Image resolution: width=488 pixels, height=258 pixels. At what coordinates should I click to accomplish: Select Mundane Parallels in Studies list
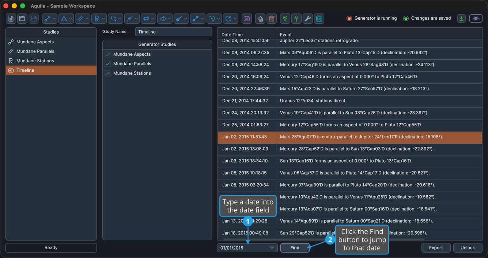coord(51,51)
